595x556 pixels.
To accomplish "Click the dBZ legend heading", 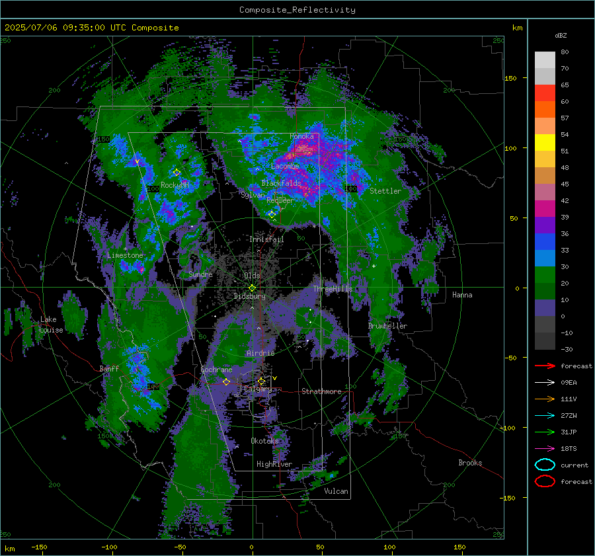I will [561, 35].
